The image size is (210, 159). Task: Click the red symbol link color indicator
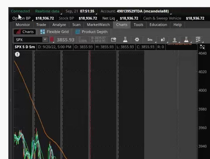52,40
